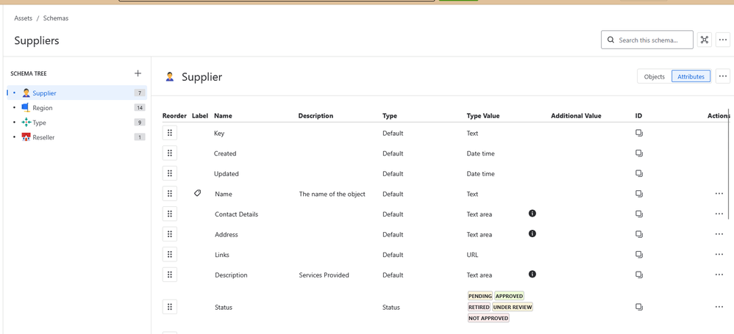Viewport: 734px width, 334px height.
Task: Copy ID for the Links attribute
Action: [639, 255]
